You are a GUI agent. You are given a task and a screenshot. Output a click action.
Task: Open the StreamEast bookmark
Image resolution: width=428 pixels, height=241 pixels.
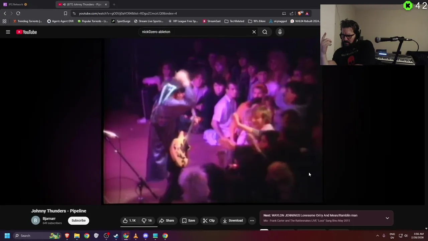coord(212,21)
